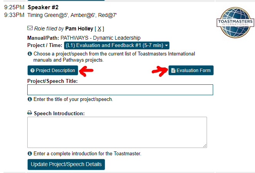
Task: Focus the Project/Speech Title text field
Action: tap(120, 90)
